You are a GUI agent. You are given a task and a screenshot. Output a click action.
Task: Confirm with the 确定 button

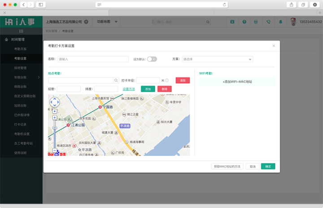point(268,166)
